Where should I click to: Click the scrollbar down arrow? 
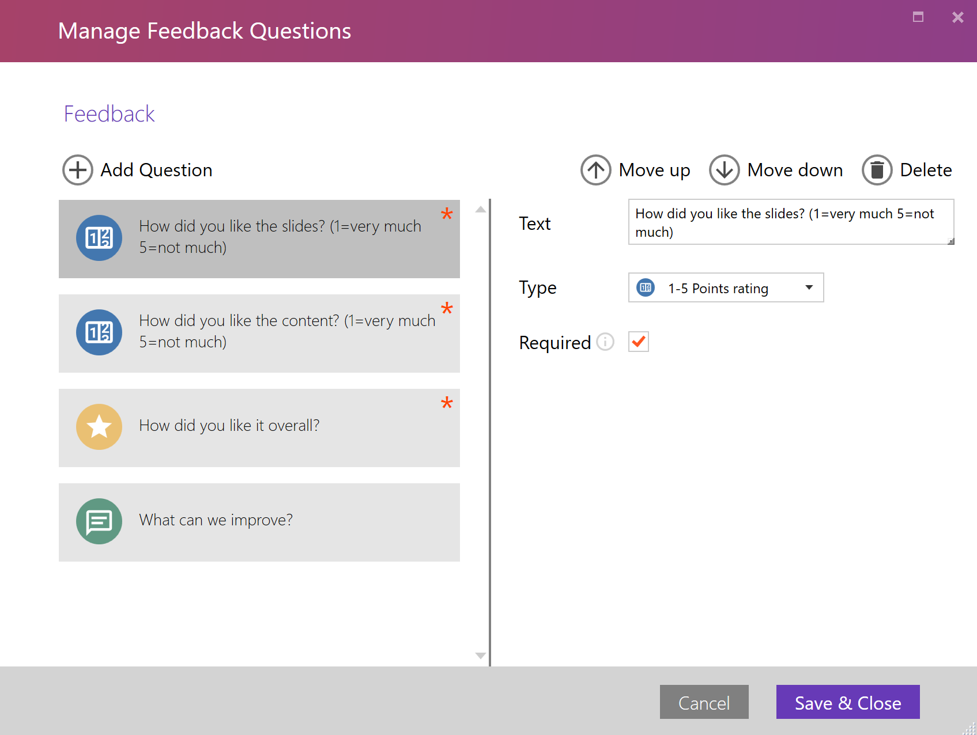tap(480, 656)
